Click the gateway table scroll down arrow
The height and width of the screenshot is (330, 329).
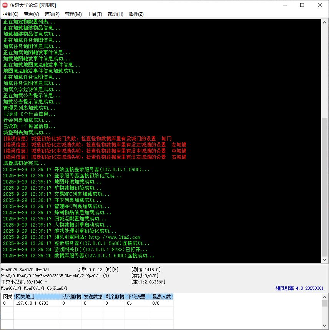click(x=324, y=326)
